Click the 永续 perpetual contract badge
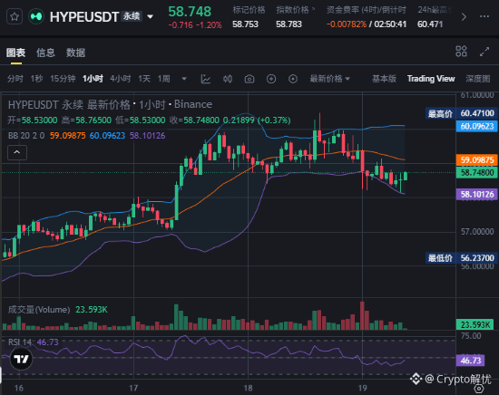 click(132, 16)
